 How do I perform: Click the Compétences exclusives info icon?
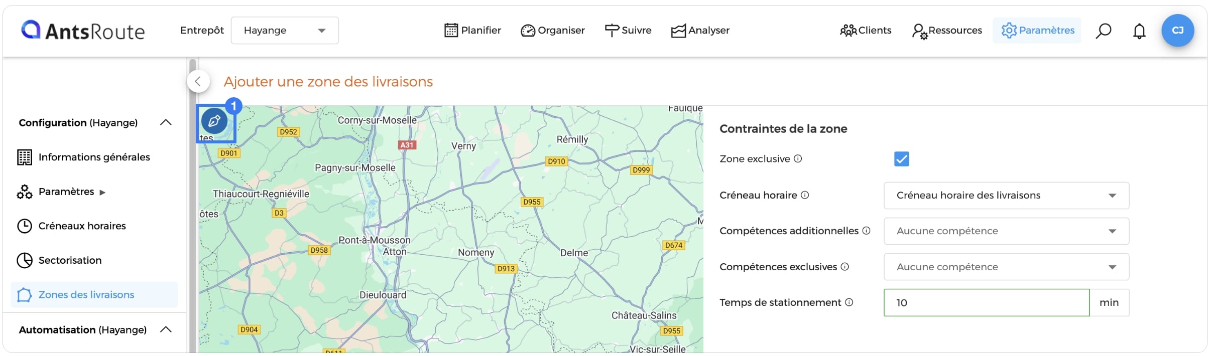point(845,266)
